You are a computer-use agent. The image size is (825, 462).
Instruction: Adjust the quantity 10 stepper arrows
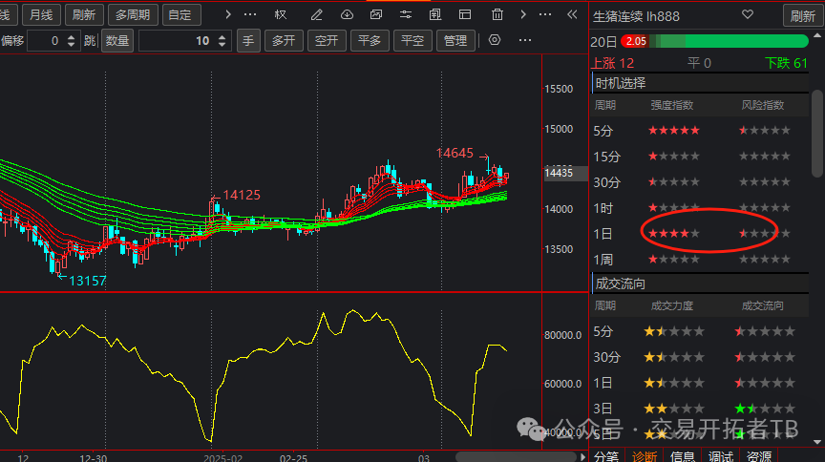222,40
